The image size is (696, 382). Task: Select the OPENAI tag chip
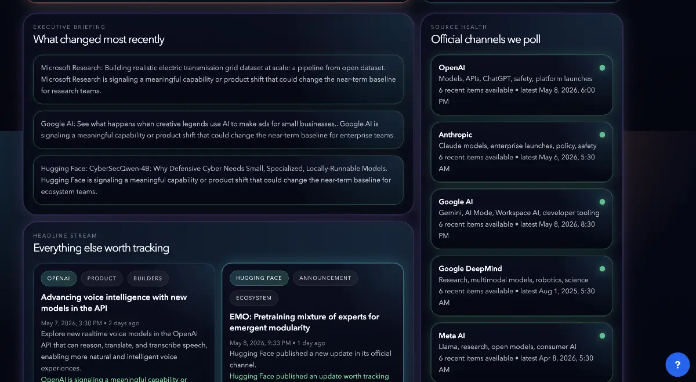(59, 278)
